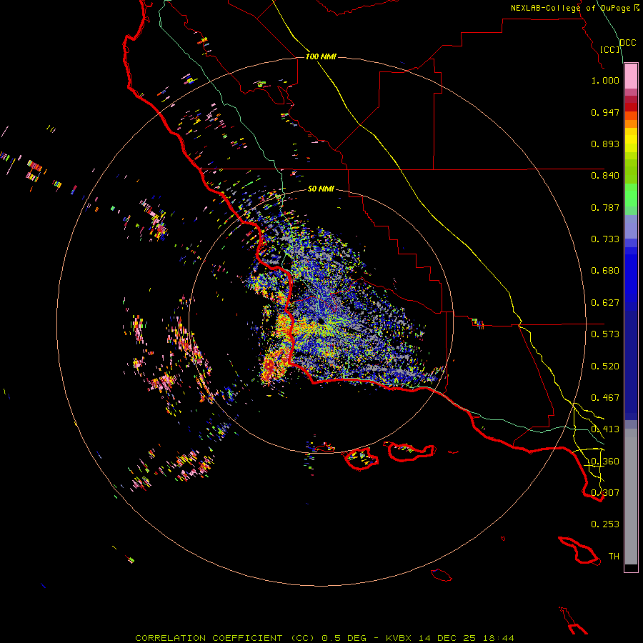Click the TH threshold label
Screen dimensions: 643x643
[x=614, y=557]
